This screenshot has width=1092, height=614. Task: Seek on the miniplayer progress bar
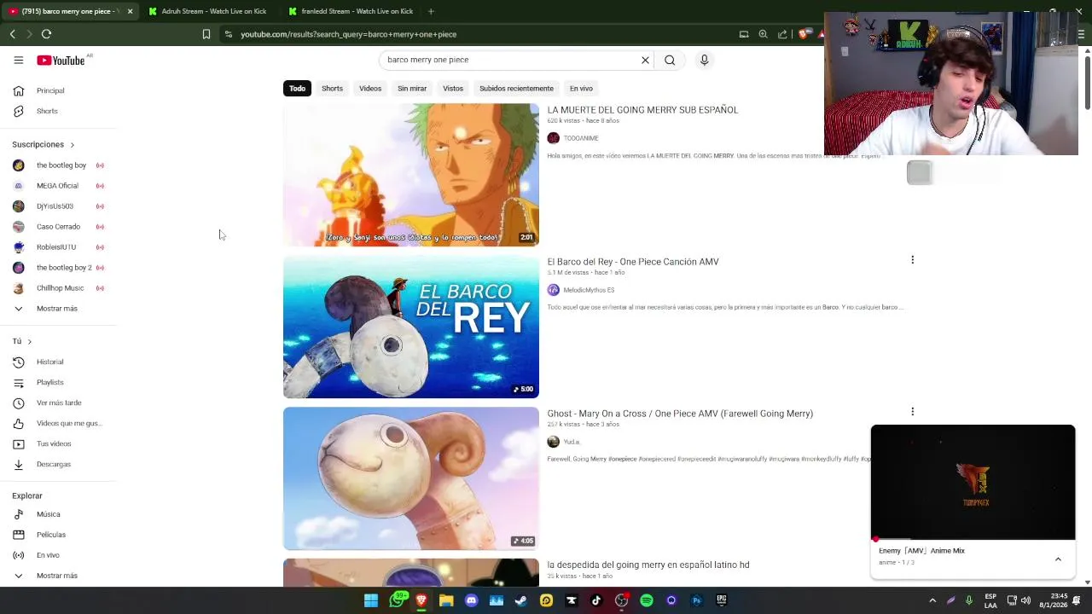[x=973, y=540]
